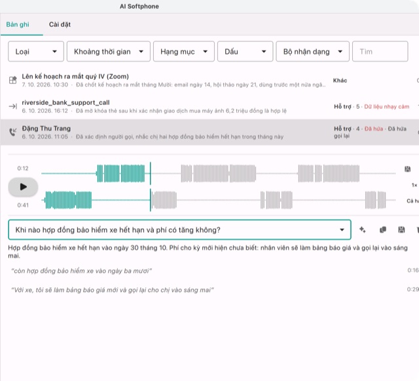Open the Loại filter dropdown
Viewport: 419px width, 381px height.
(x=36, y=51)
